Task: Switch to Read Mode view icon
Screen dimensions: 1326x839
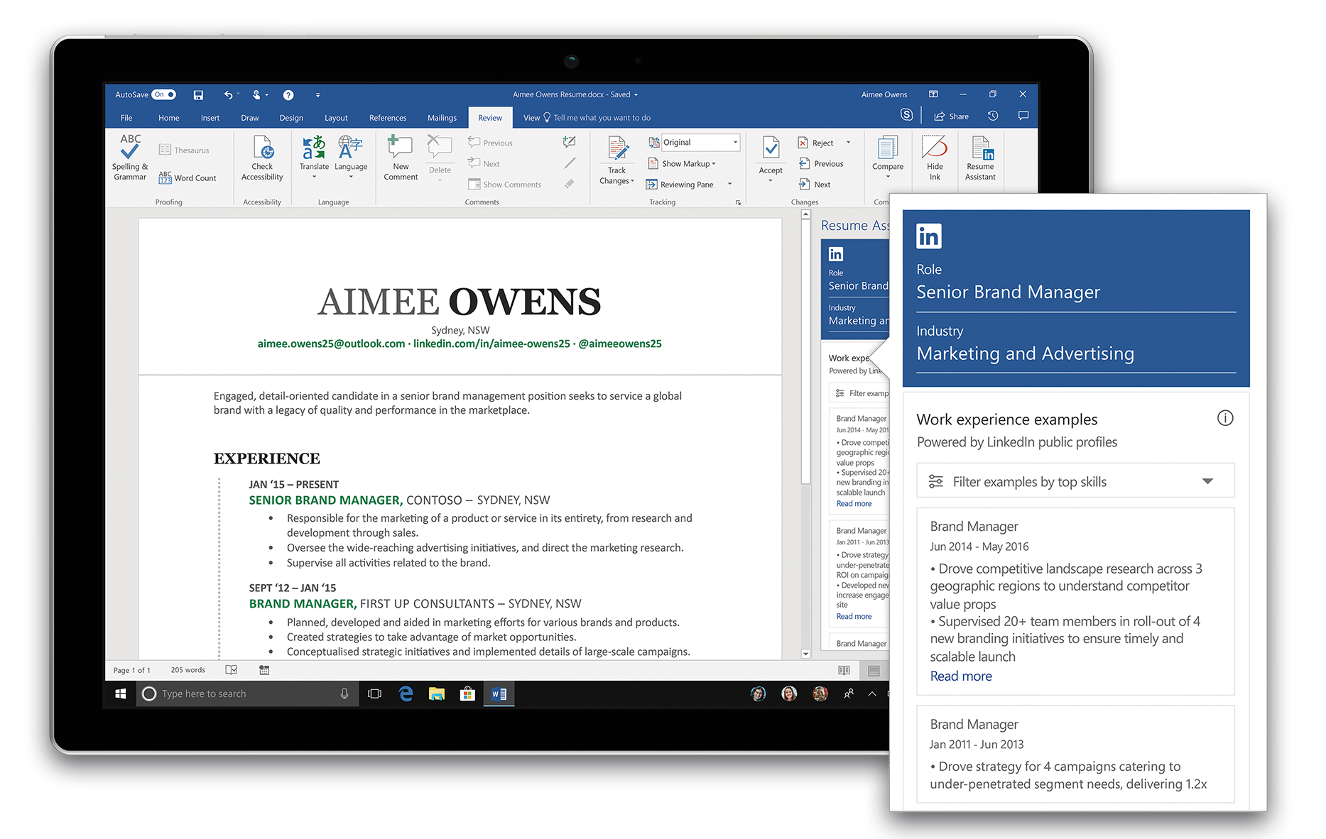Action: click(x=844, y=670)
